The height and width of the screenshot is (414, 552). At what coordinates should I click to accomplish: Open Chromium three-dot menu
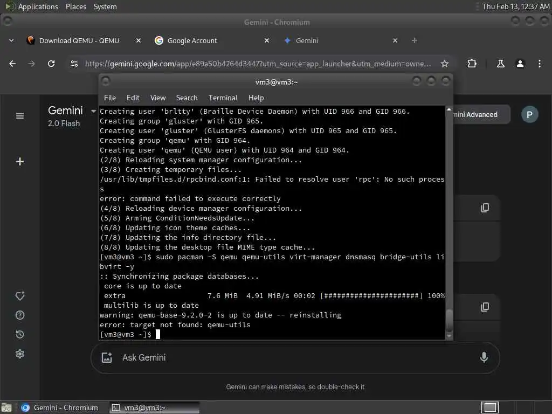pos(539,64)
